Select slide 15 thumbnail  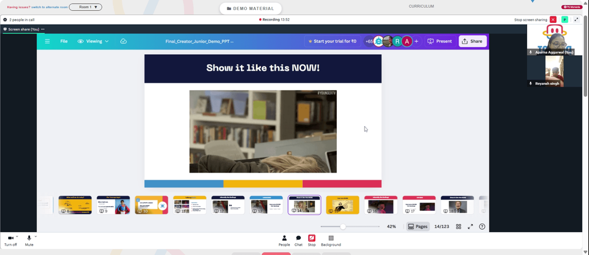point(342,205)
